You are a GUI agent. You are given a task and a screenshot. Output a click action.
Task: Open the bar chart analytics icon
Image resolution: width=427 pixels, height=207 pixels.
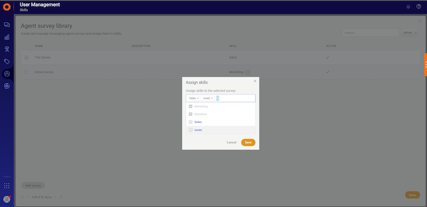pyautogui.click(x=7, y=37)
